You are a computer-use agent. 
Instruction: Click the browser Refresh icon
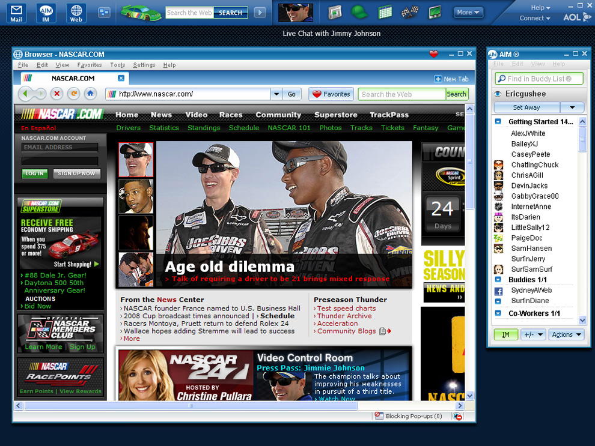(x=73, y=94)
